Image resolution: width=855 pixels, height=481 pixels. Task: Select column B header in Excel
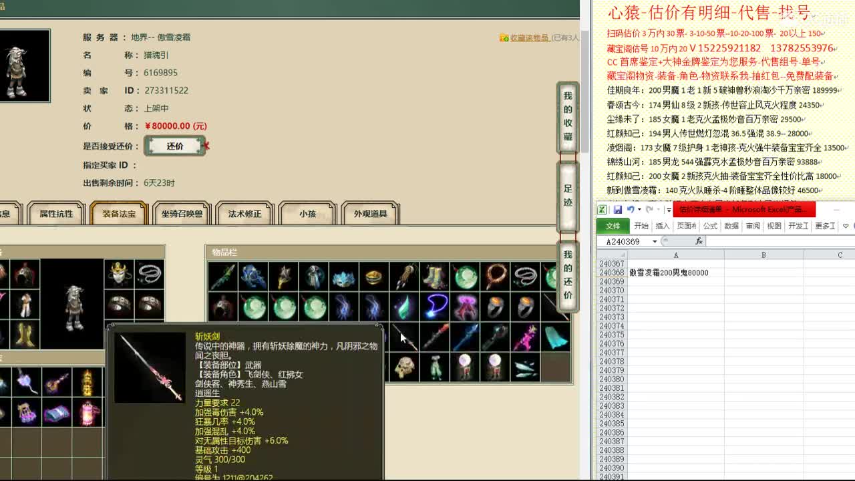[763, 255]
